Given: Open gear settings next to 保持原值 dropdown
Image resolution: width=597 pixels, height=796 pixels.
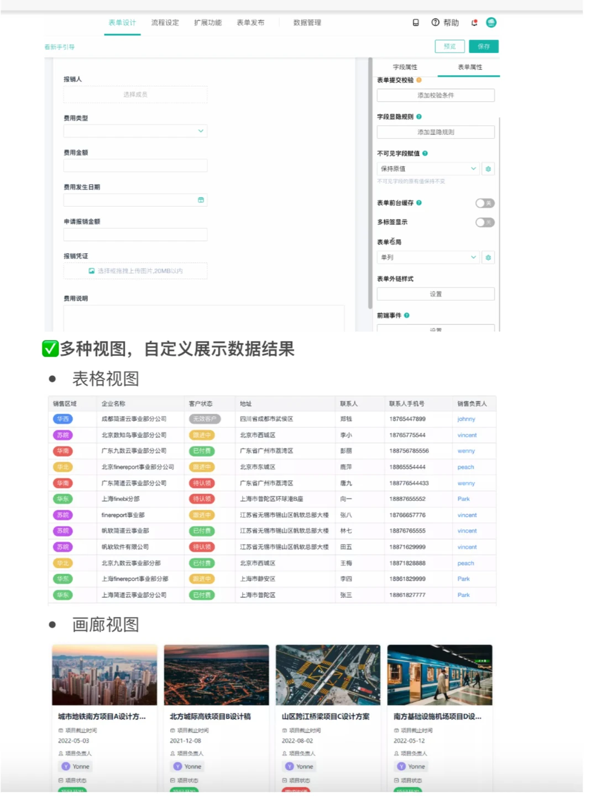Looking at the screenshot, I should pyautogui.click(x=488, y=169).
